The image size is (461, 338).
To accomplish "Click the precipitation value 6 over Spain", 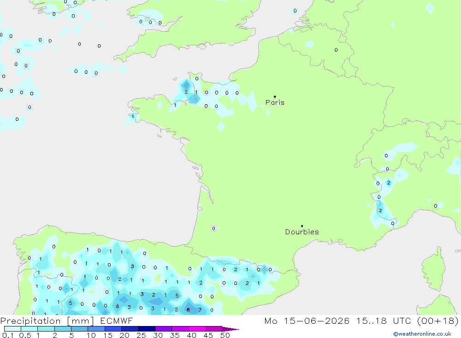I will pyautogui.click(x=118, y=307).
